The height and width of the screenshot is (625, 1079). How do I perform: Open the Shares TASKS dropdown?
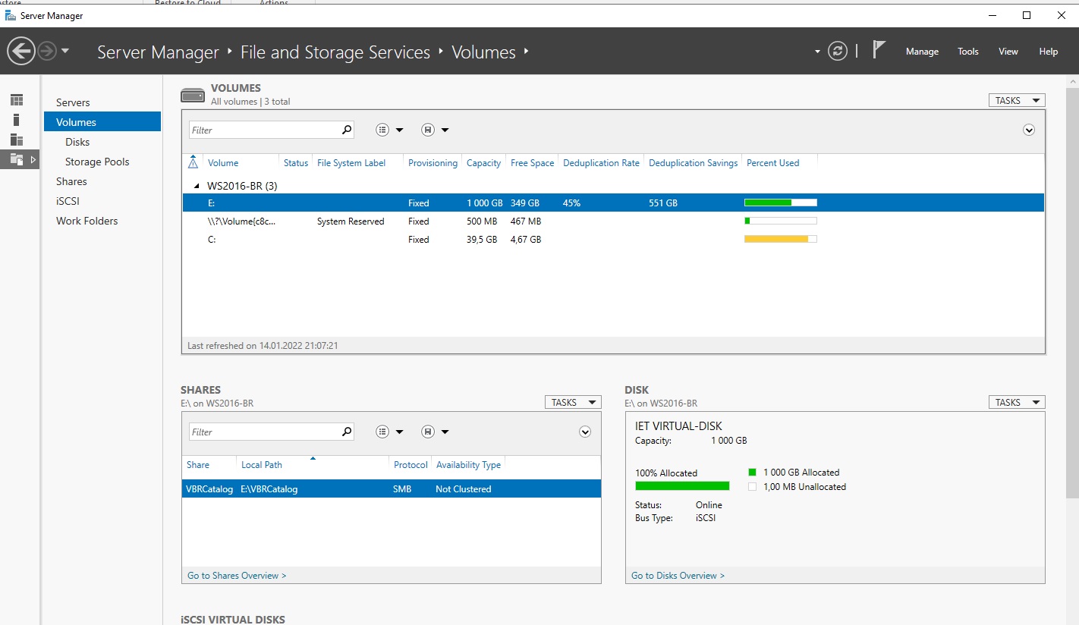573,402
